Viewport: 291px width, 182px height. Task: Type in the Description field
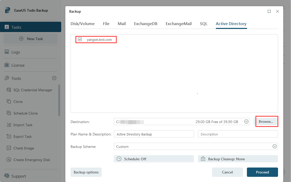coord(238,134)
